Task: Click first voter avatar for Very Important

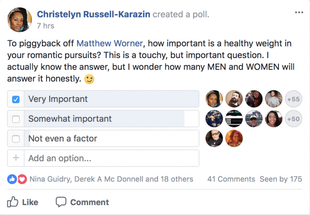Action: (215, 99)
